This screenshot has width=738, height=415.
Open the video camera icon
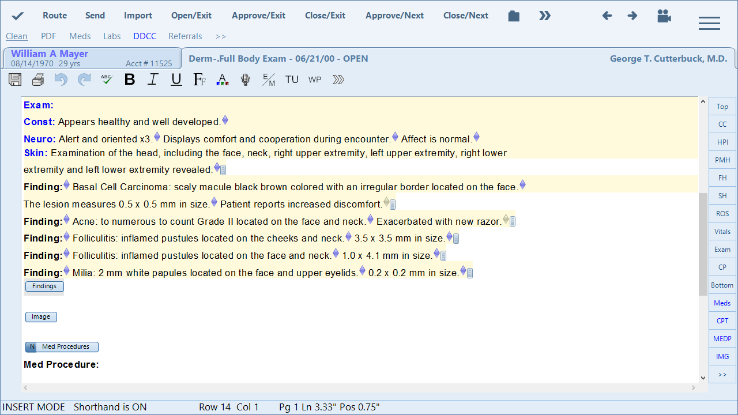pyautogui.click(x=664, y=16)
